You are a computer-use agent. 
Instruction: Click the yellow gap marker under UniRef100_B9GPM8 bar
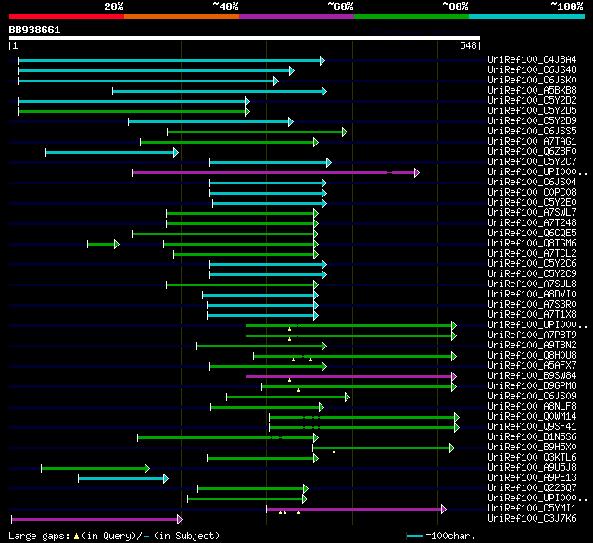(298, 391)
